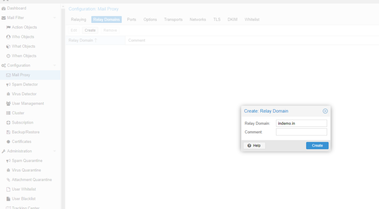Click the User Management people icon
379x209 pixels.
tap(8, 103)
